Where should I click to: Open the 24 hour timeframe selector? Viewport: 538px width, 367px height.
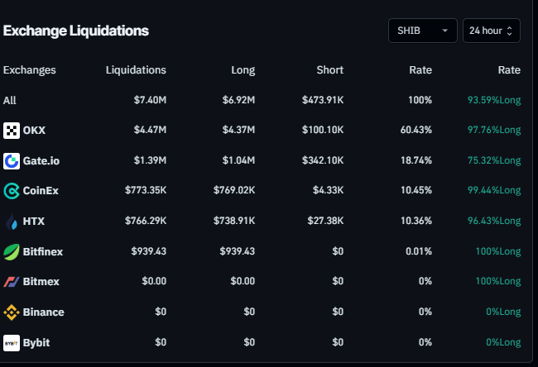click(x=491, y=31)
